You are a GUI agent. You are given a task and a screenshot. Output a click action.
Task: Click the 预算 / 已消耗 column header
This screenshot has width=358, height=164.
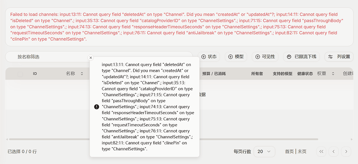click(214, 74)
